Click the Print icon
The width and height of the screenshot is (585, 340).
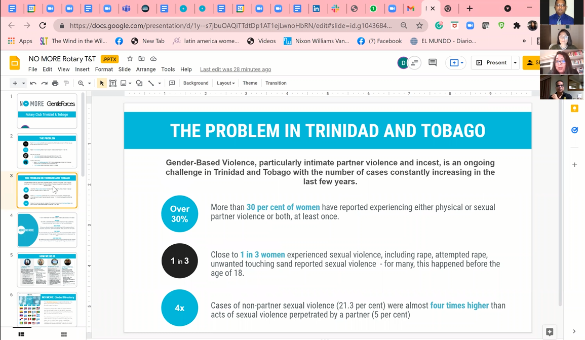coord(55,83)
